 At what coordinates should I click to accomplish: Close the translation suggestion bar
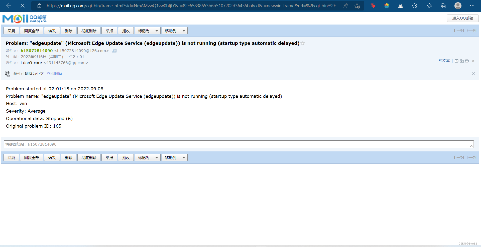473,74
